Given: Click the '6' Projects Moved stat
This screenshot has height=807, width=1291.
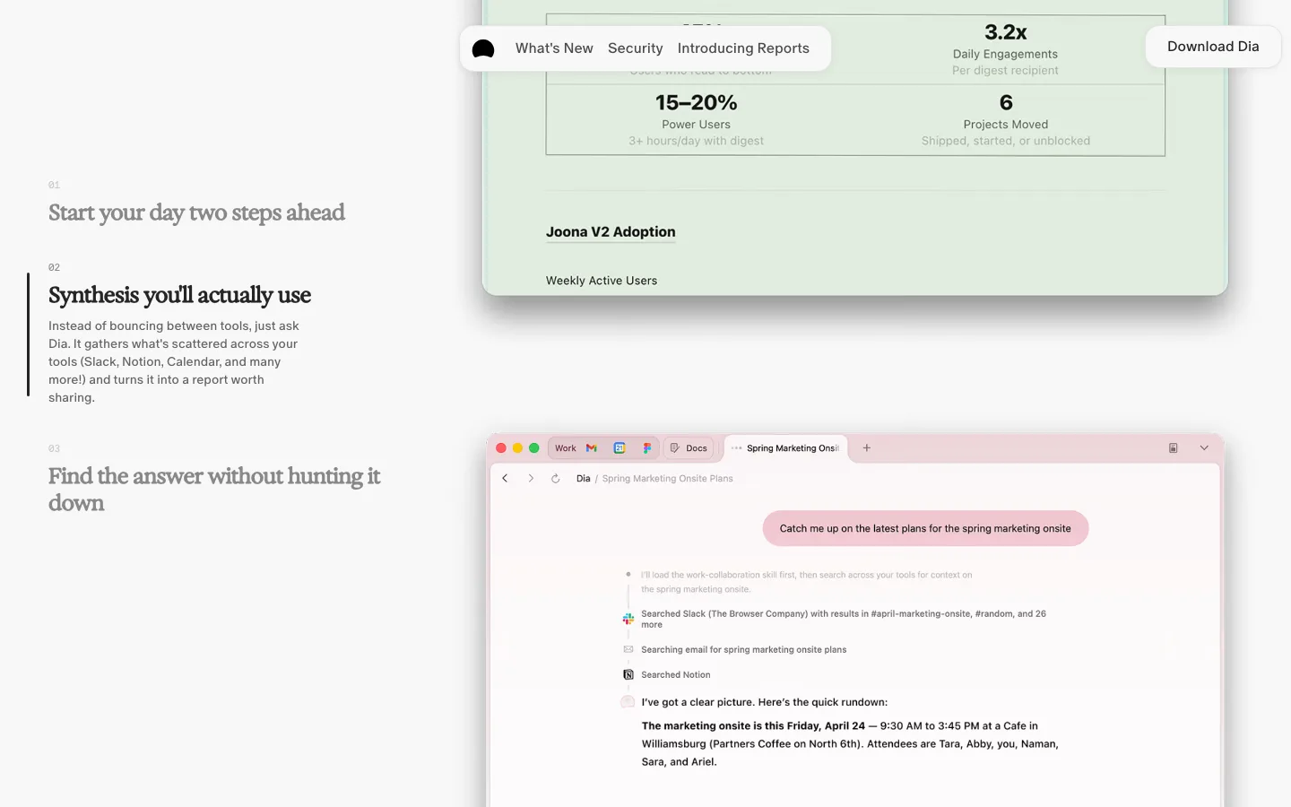Looking at the screenshot, I should point(1006,103).
